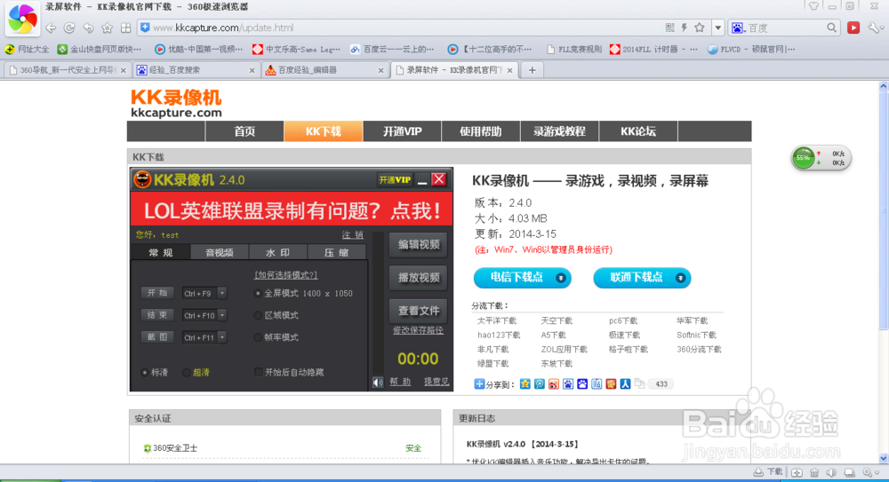Click the red video play toolbar icon
This screenshot has height=482, width=889.
(x=853, y=28)
